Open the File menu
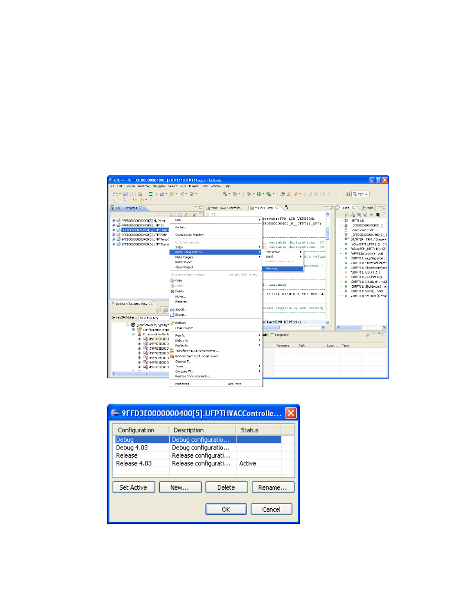 pos(112,186)
